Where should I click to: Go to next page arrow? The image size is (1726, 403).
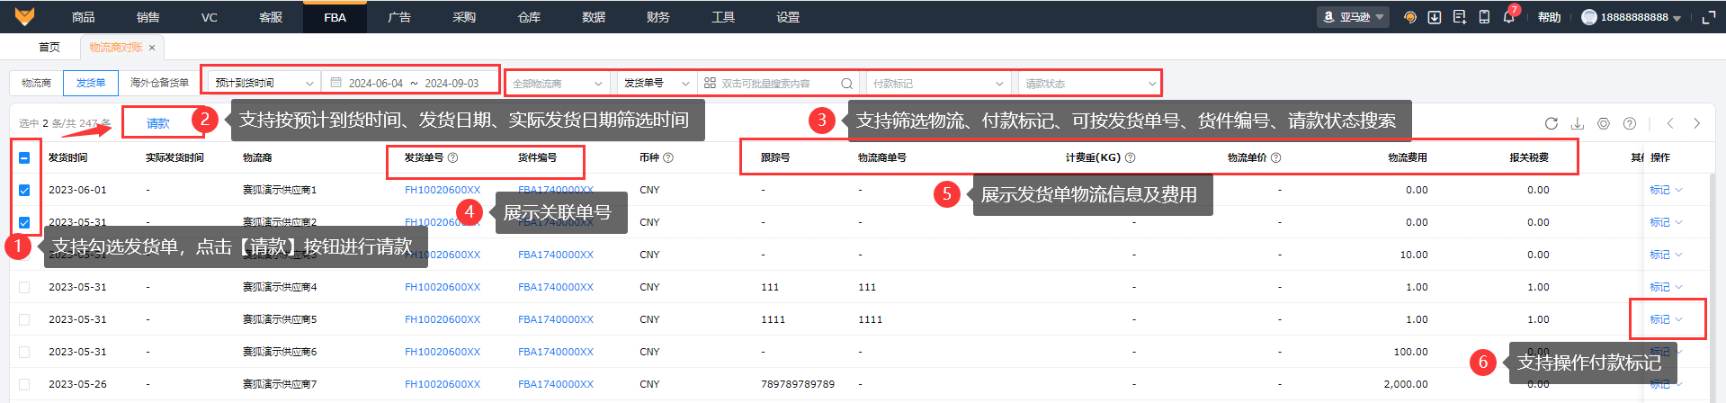click(1696, 123)
